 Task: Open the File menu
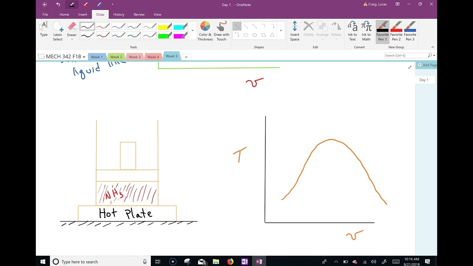[45, 14]
